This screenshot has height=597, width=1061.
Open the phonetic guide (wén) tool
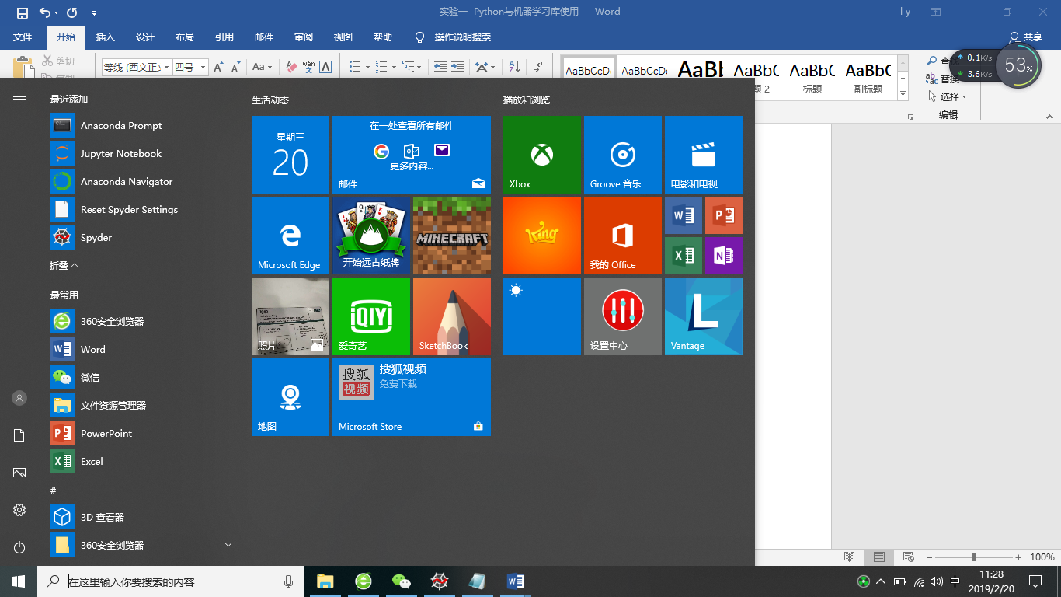tap(308, 68)
